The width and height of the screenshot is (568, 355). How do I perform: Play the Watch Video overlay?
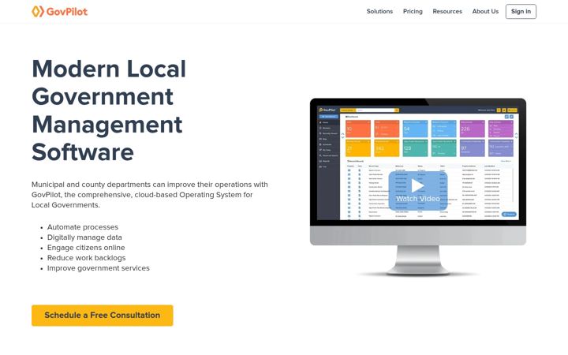[x=417, y=191]
